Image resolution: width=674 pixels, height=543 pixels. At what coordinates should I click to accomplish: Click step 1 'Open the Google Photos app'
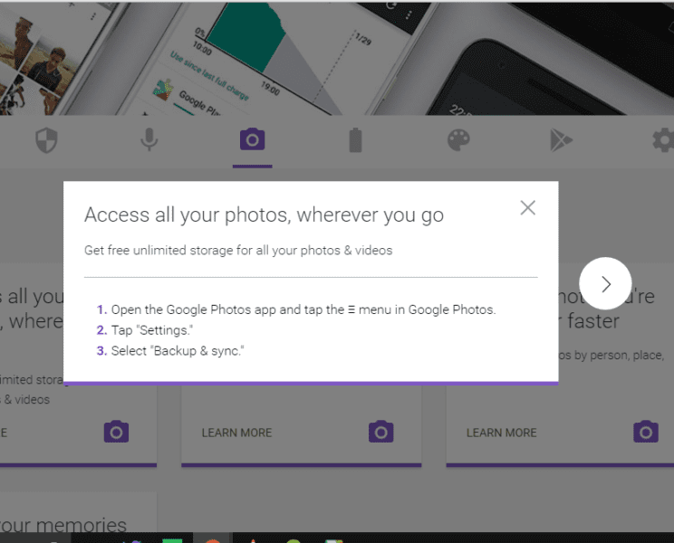296,310
